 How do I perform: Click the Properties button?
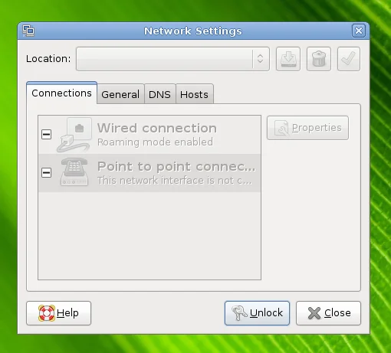pyautogui.click(x=307, y=128)
